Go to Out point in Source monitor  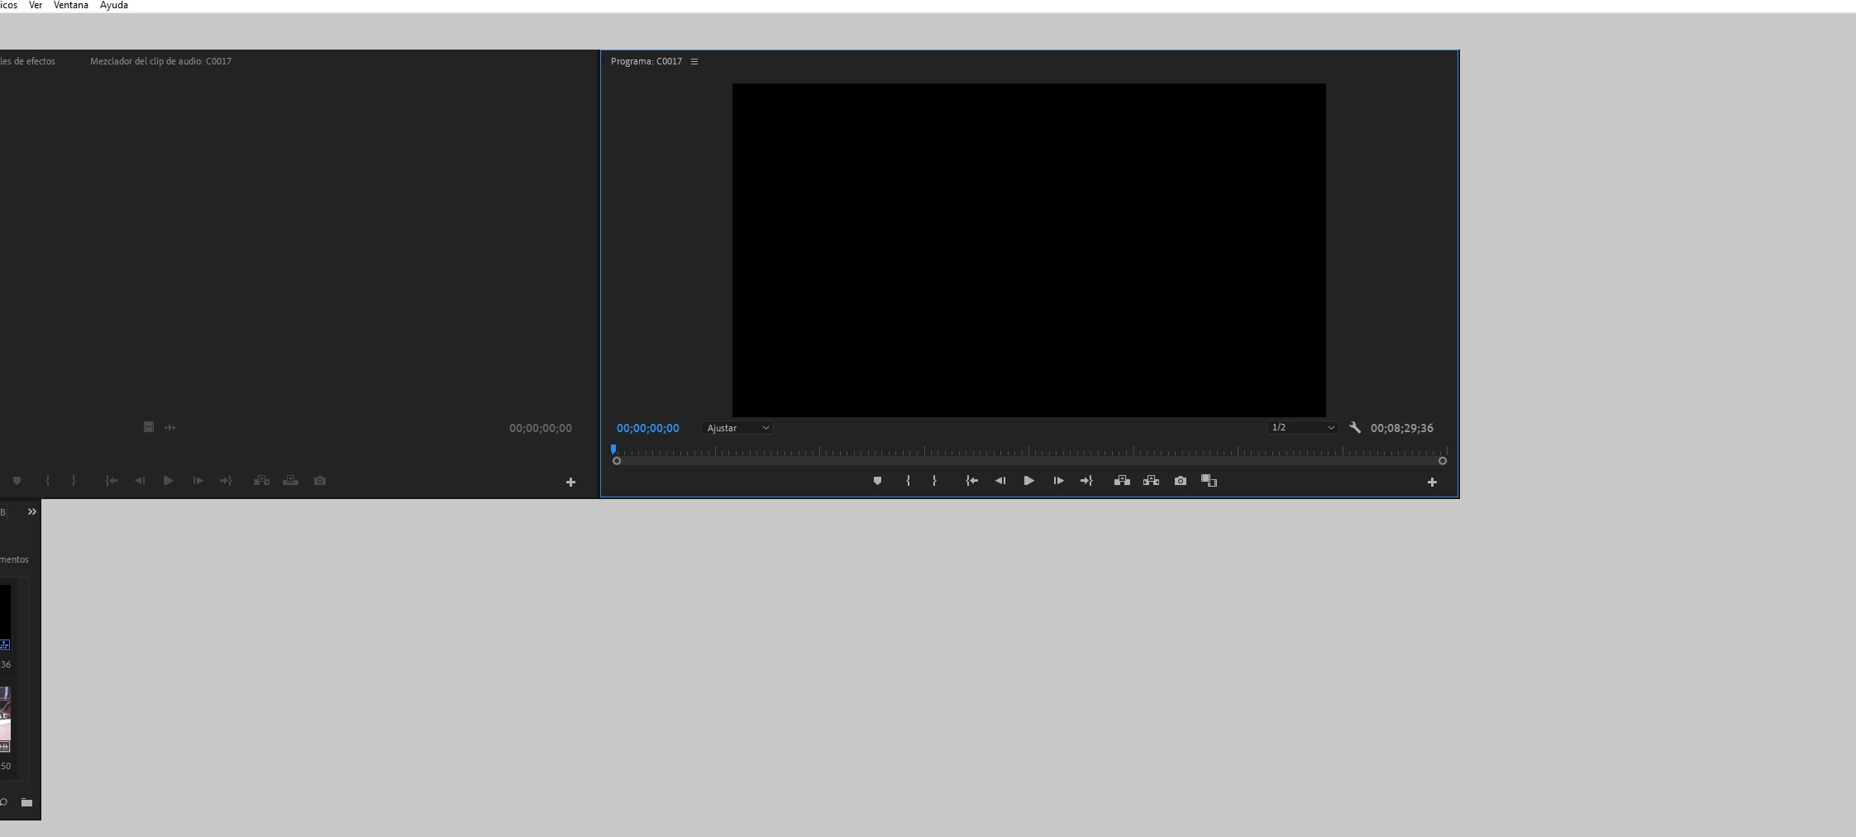[226, 481]
